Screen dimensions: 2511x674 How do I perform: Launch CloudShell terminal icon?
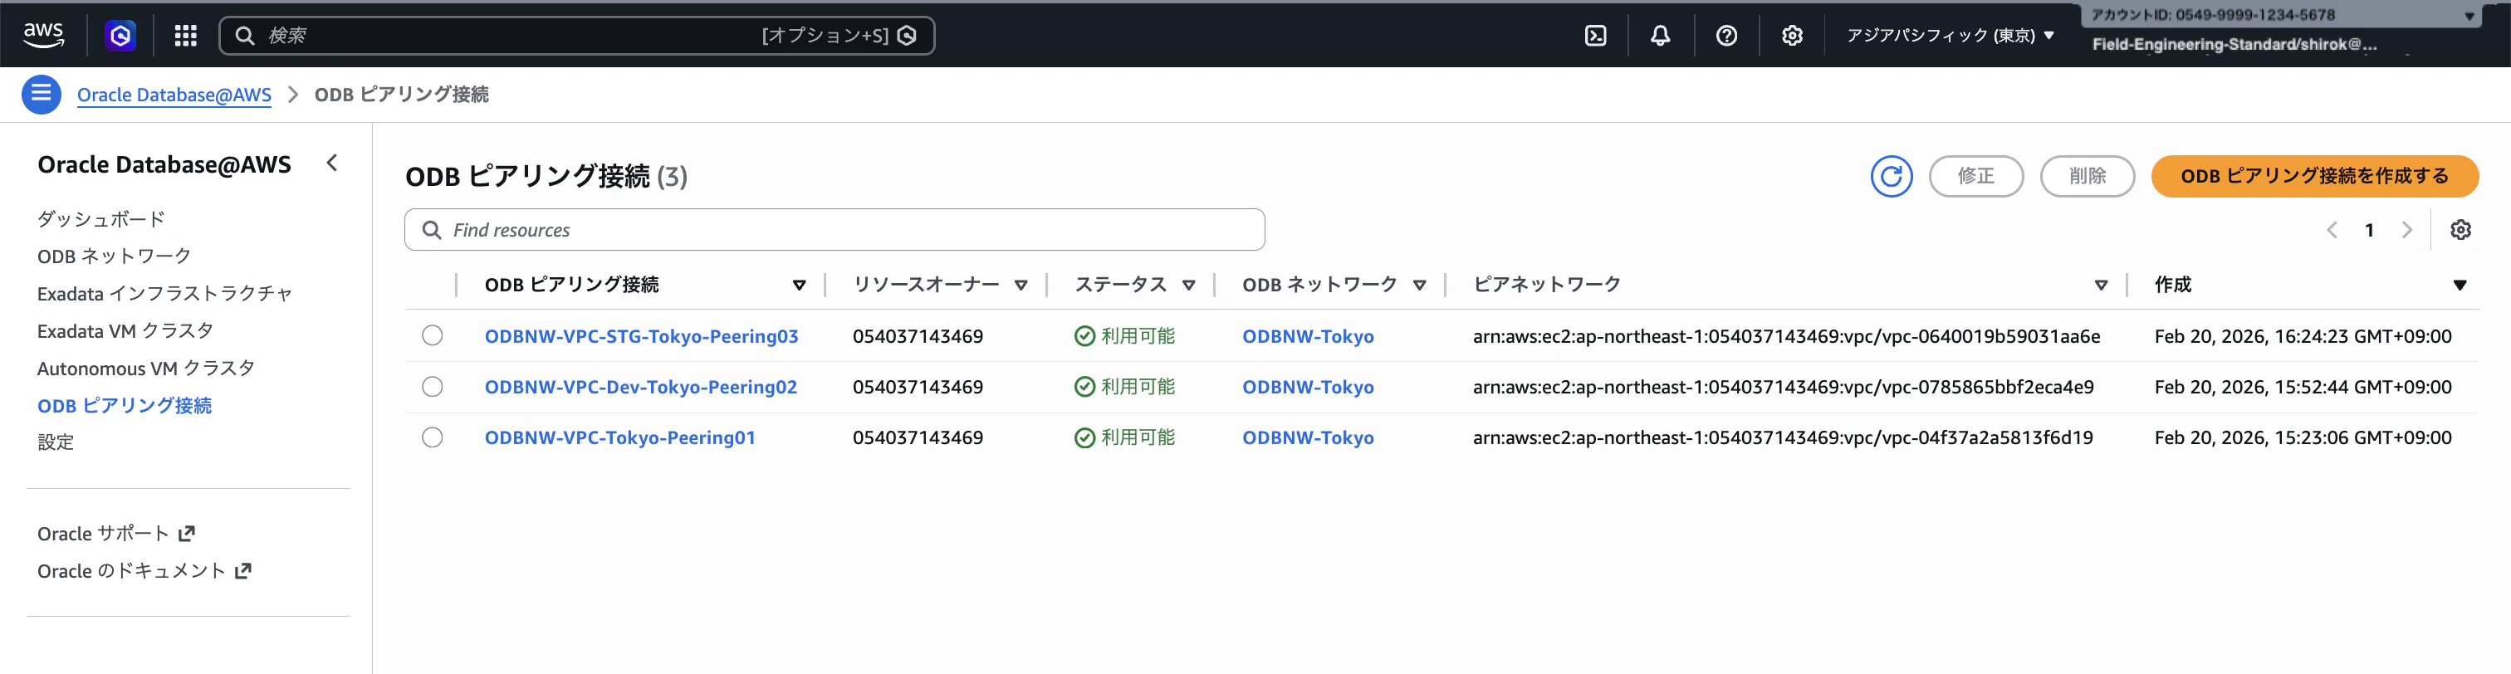coord(1595,35)
